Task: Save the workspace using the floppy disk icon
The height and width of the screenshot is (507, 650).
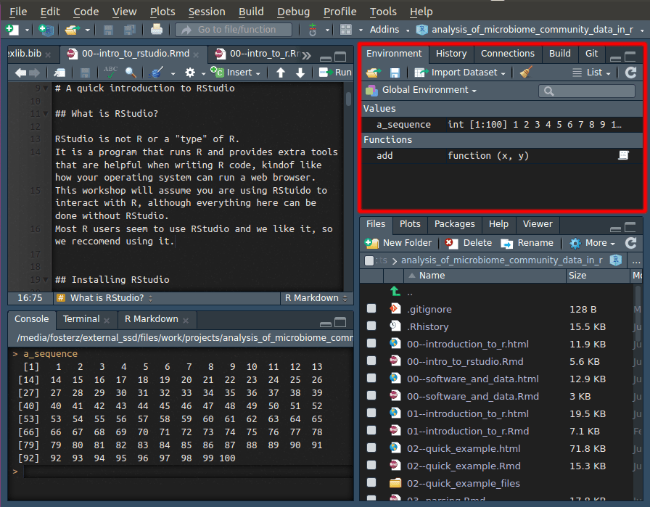Action: coord(394,73)
